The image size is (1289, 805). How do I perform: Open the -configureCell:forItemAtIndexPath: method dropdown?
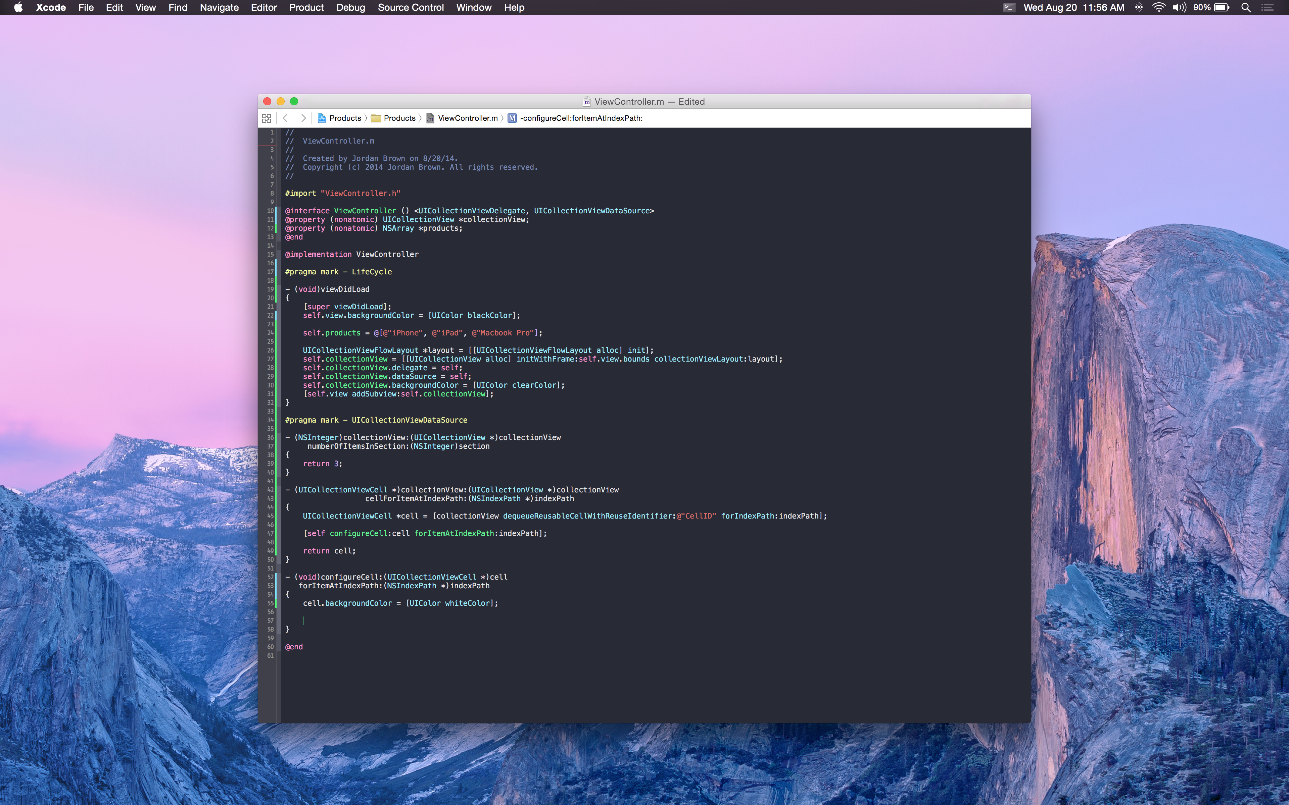tap(581, 118)
